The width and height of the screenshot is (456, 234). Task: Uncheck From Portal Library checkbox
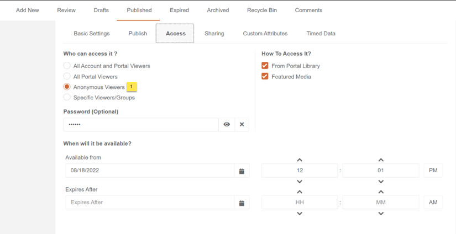[x=265, y=66]
